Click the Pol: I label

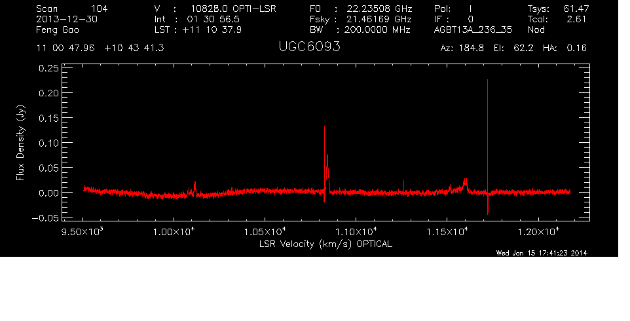pos(453,9)
